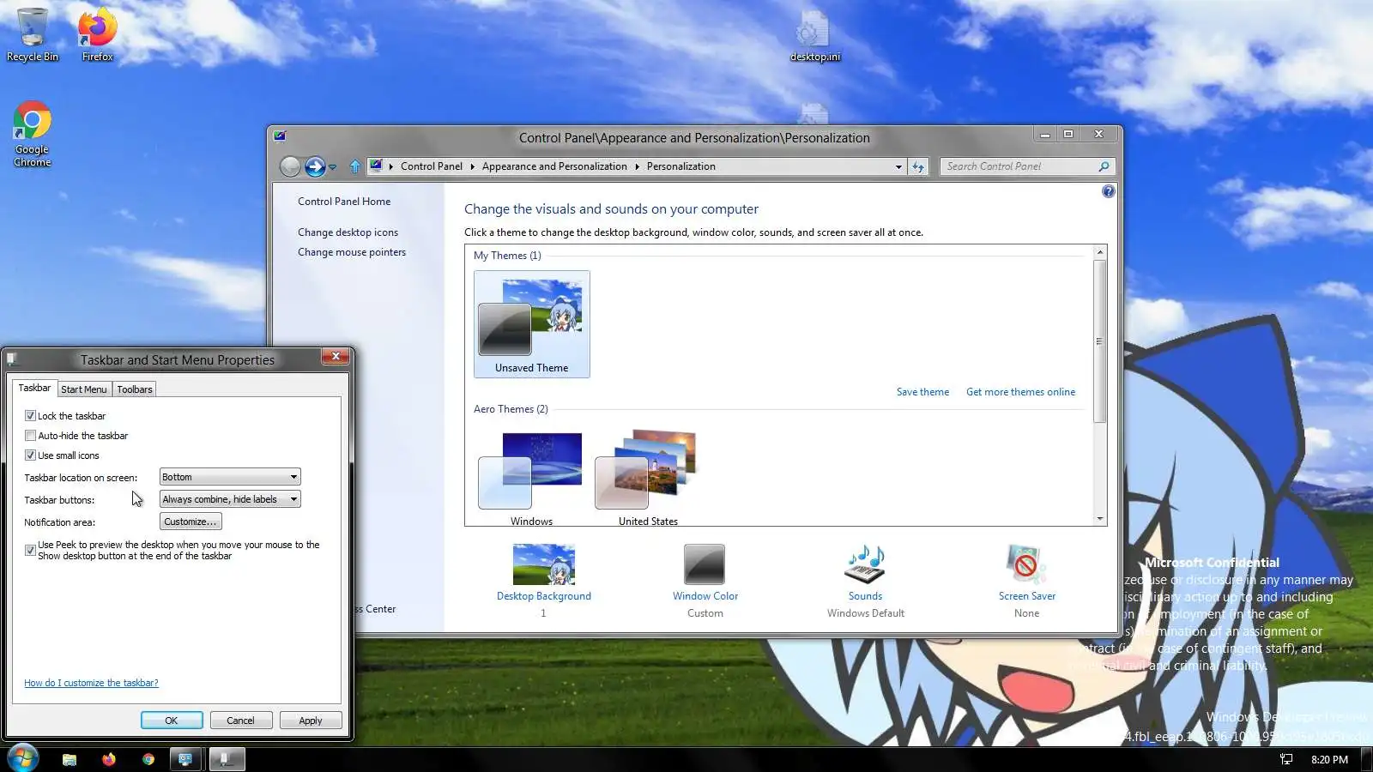The width and height of the screenshot is (1373, 772).
Task: Switch to Taskbar Properties taskbar button
Action: pos(227,759)
